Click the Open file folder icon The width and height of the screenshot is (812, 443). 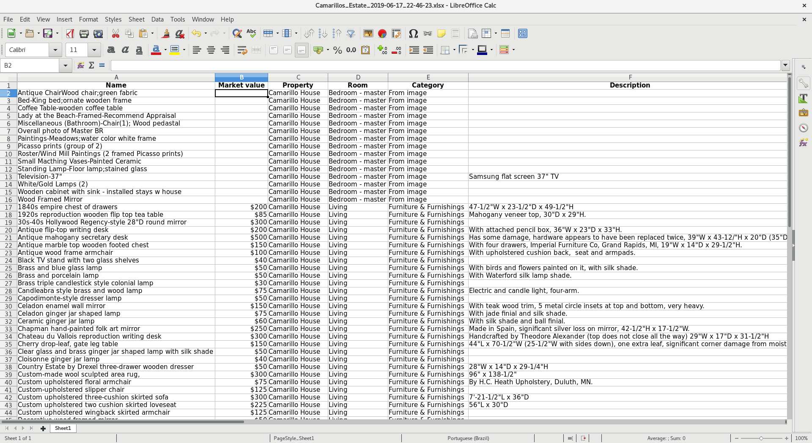(x=30, y=33)
